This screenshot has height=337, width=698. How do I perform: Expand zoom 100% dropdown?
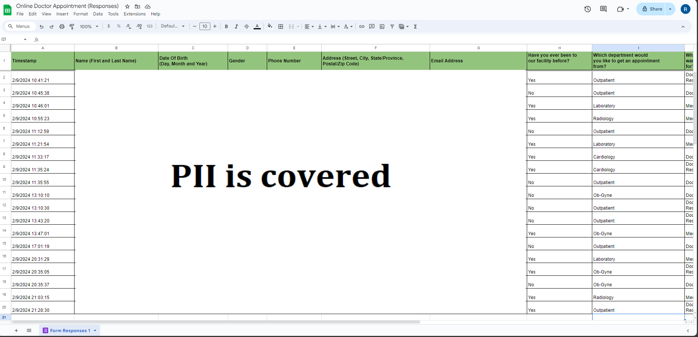[89, 27]
